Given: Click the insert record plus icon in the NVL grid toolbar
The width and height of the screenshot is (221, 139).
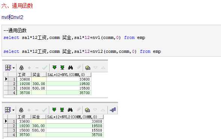Looking at the screenshot, I should tap(29, 68).
